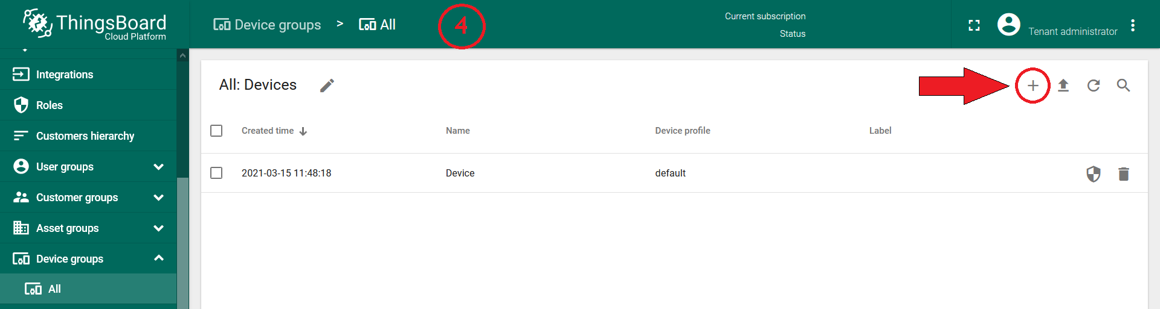Go to Roles in the sidebar
This screenshot has width=1160, height=309.
(x=49, y=105)
